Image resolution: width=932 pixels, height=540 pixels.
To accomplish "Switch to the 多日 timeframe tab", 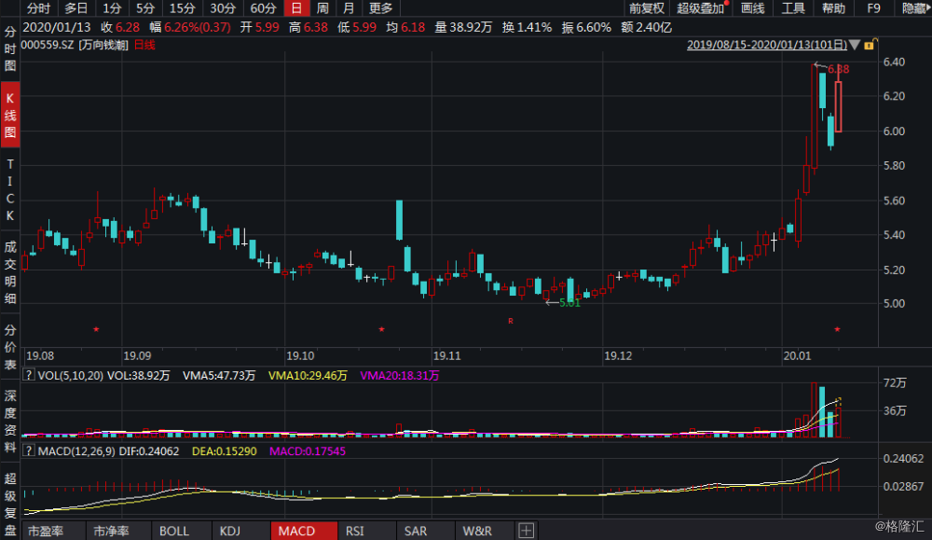I will point(75,8).
